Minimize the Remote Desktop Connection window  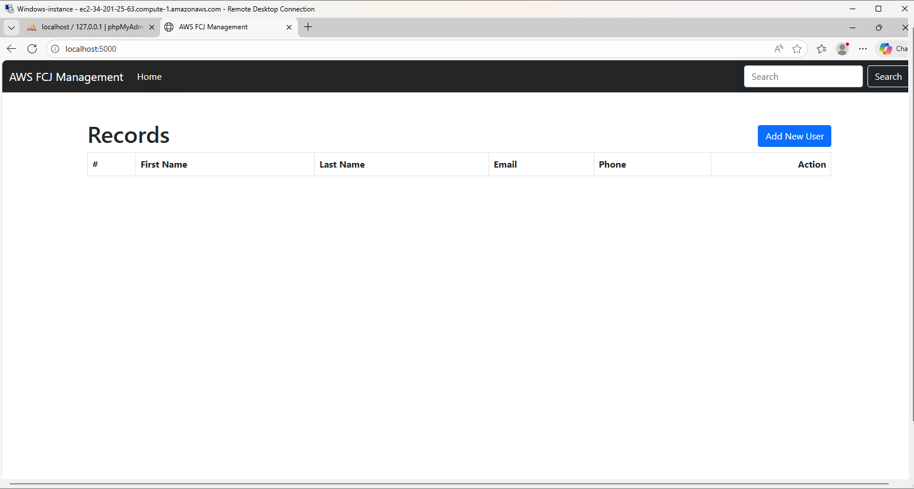(x=853, y=9)
